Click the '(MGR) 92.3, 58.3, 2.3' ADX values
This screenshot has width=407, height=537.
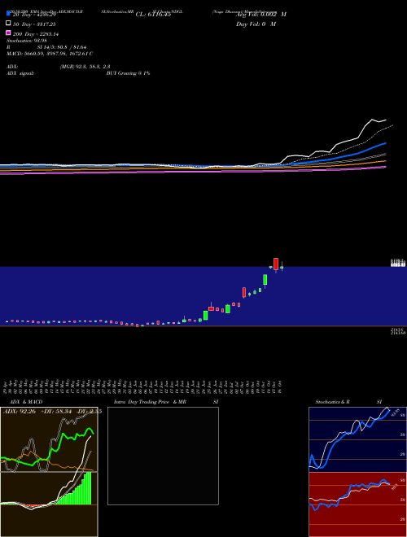click(85, 67)
